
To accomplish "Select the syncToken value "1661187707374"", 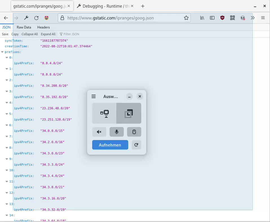I will (x=54, y=41).
